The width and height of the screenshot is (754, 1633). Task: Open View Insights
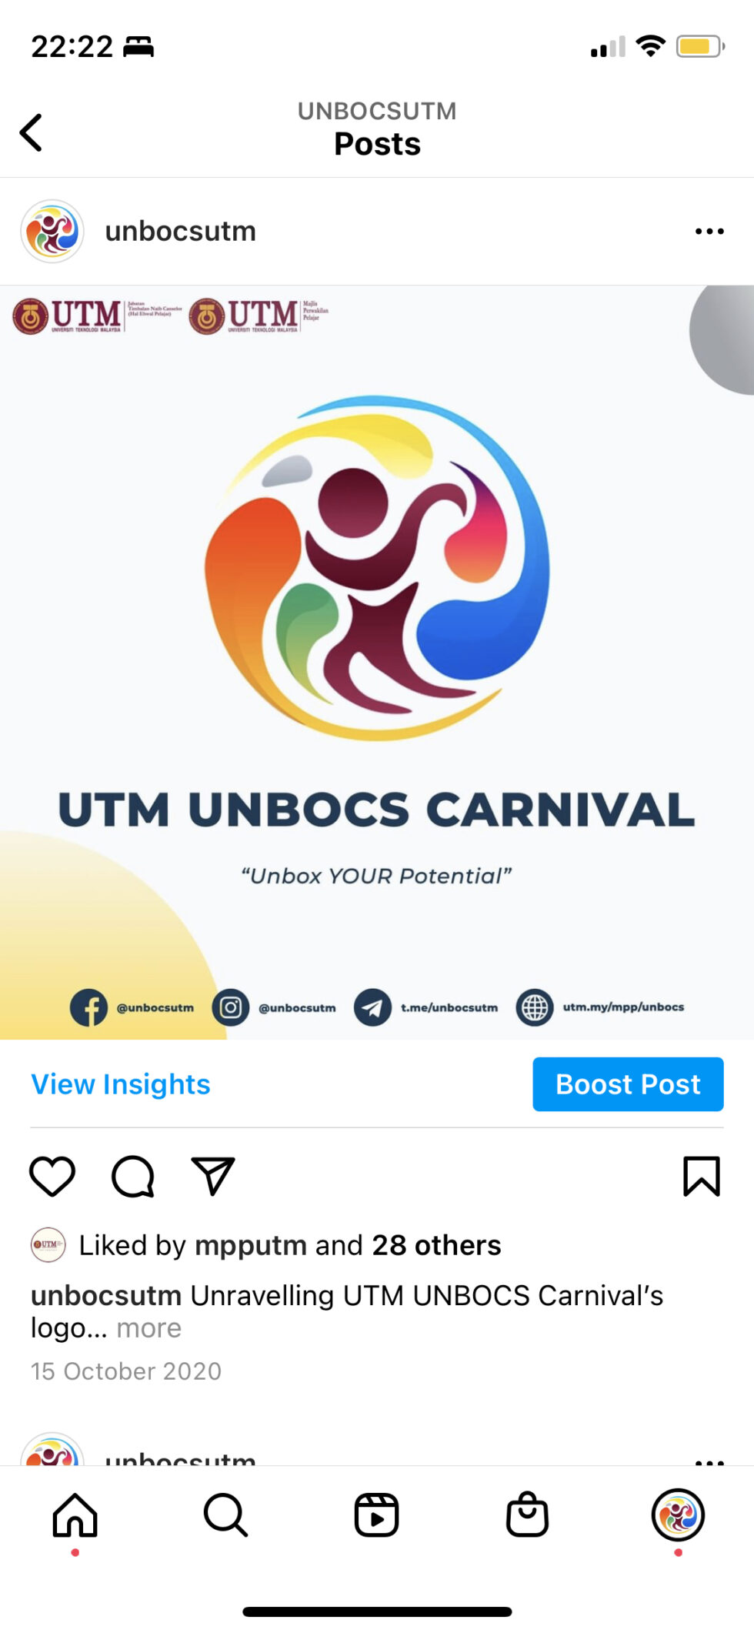click(x=121, y=1084)
